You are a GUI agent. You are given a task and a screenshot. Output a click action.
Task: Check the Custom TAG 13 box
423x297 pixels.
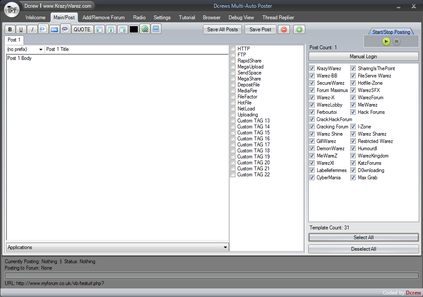233,121
